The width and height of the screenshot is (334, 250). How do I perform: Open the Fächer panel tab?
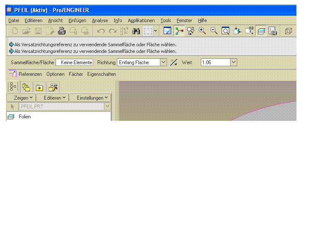click(x=76, y=74)
